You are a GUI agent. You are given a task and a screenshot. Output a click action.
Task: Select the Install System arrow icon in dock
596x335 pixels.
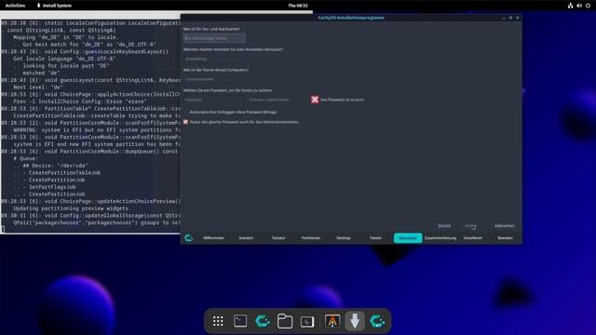coord(355,321)
